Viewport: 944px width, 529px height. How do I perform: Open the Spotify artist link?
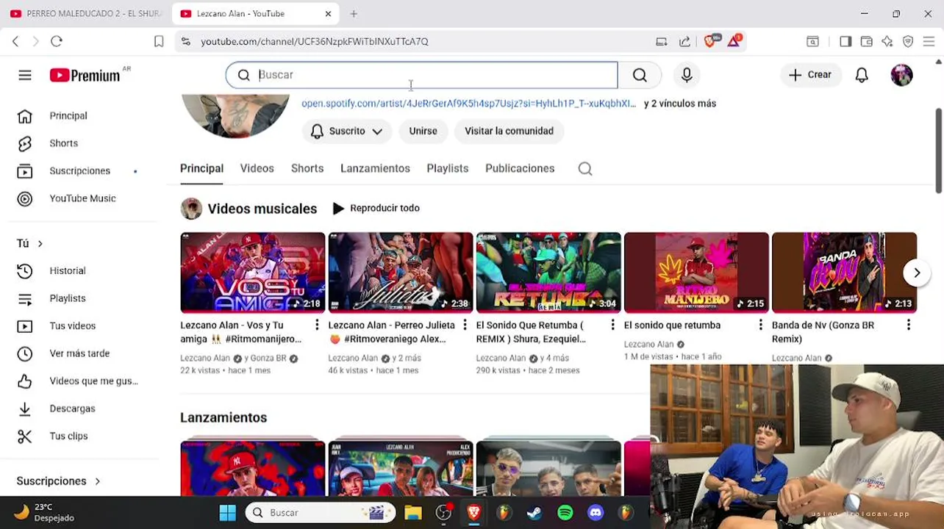pyautogui.click(x=468, y=104)
